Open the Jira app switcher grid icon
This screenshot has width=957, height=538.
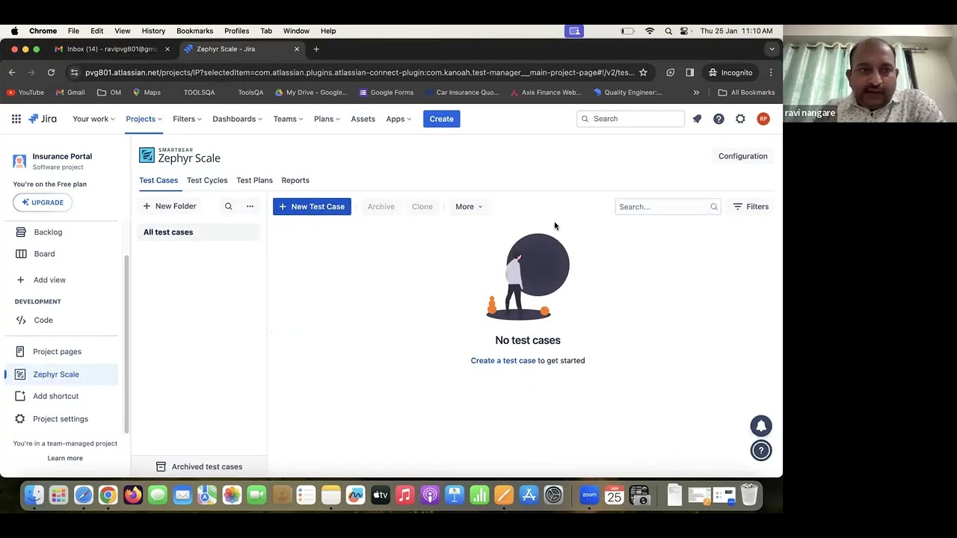16,119
